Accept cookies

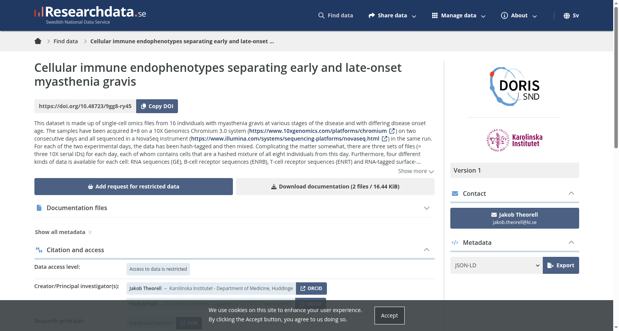[x=390, y=316]
